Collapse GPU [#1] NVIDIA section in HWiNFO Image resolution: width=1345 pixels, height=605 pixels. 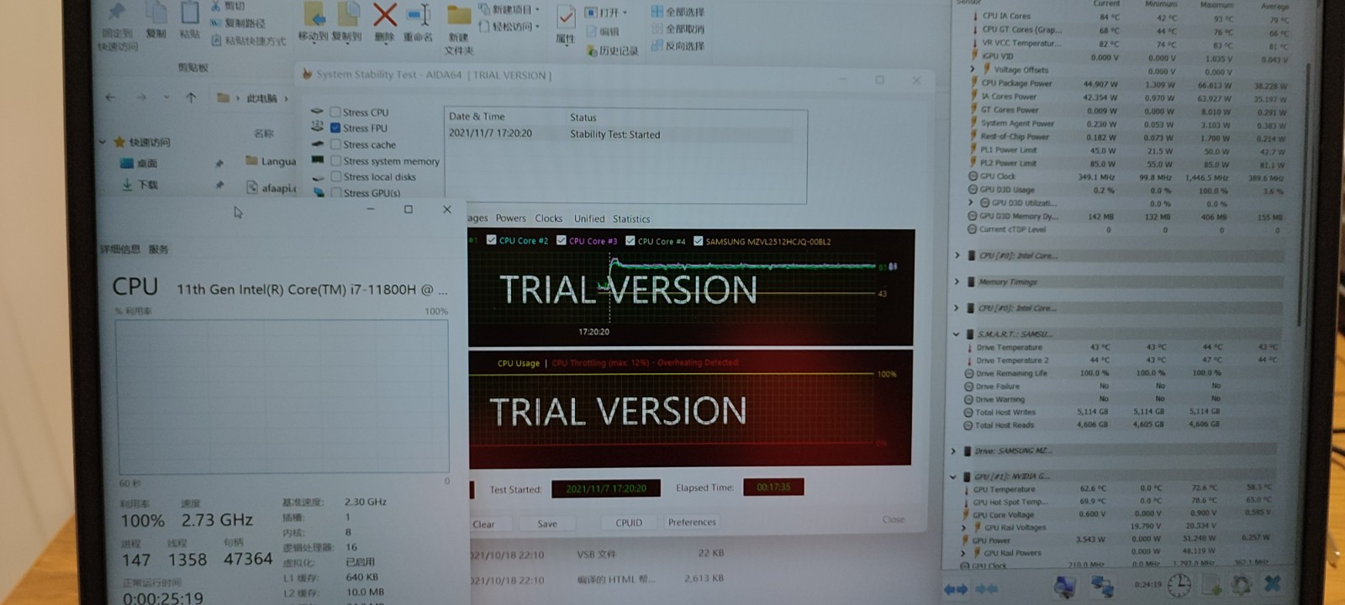[953, 476]
